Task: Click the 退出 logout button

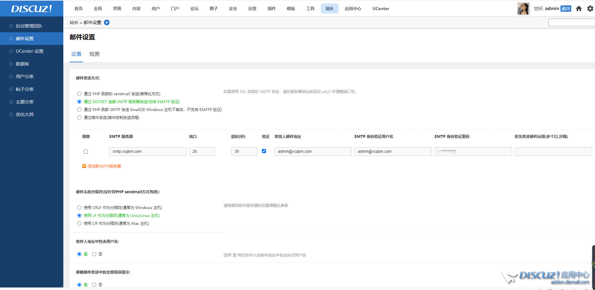Action: (x=566, y=9)
